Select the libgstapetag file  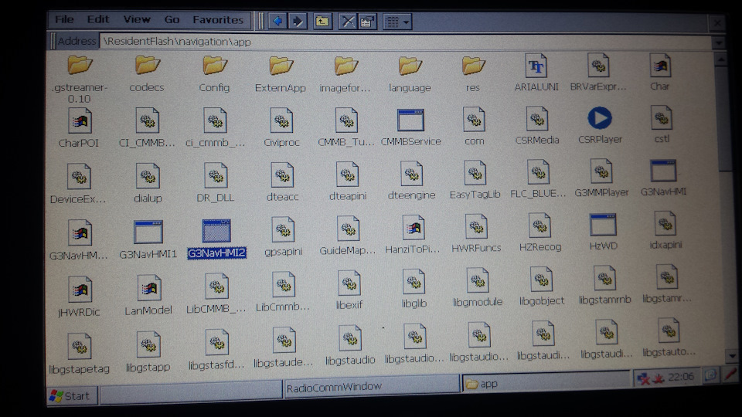[x=79, y=354]
